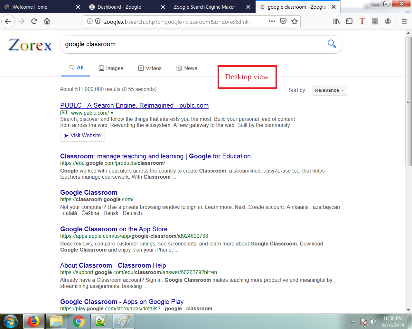Image resolution: width=412 pixels, height=329 pixels.
Task: Open the Google Classroom result link
Action: click(89, 192)
